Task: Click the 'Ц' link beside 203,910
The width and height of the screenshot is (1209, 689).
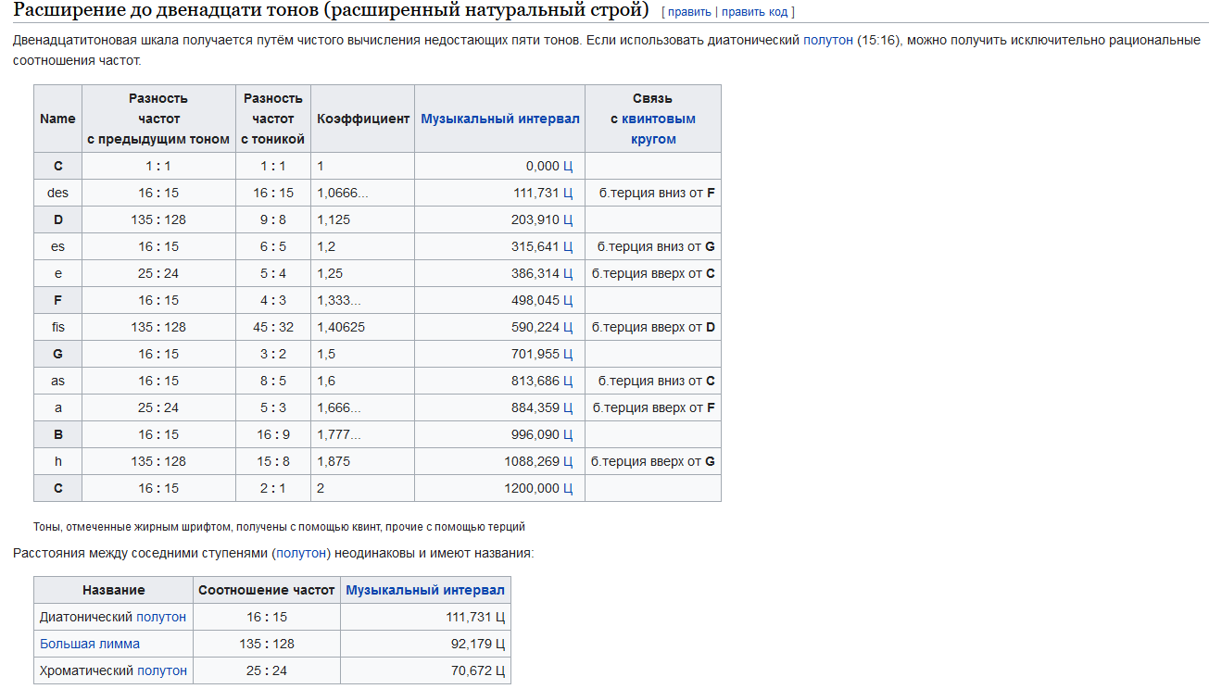Action: 568,219
